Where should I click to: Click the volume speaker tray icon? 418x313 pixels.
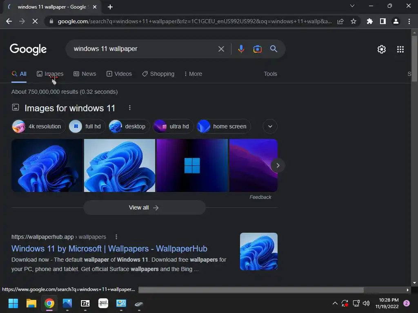tap(366, 303)
